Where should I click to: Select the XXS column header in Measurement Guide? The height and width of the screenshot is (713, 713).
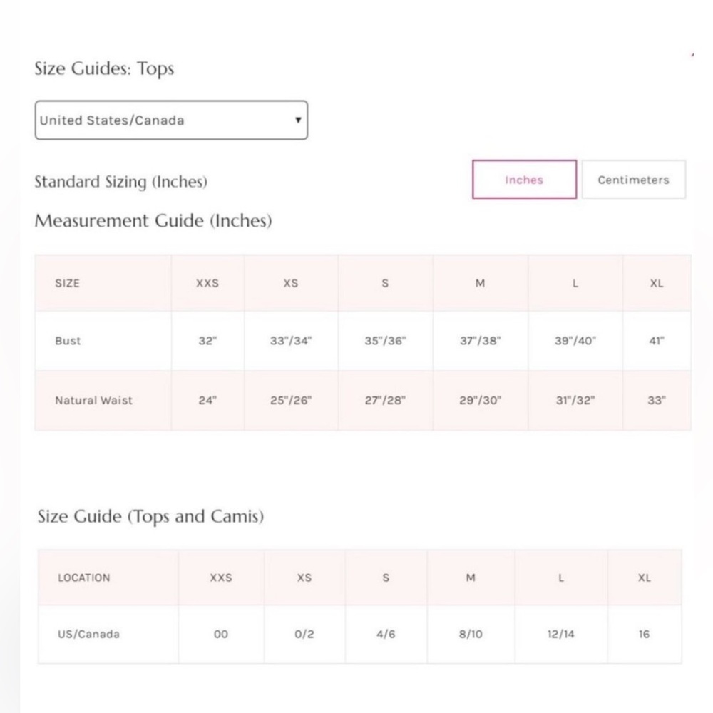207,283
